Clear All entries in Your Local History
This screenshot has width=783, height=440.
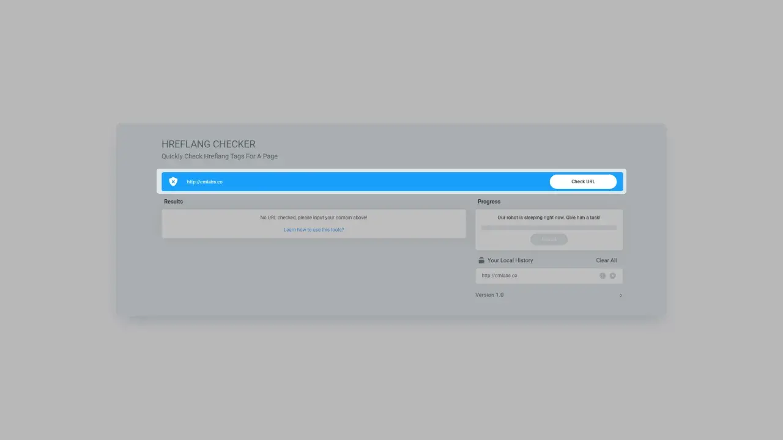click(606, 260)
